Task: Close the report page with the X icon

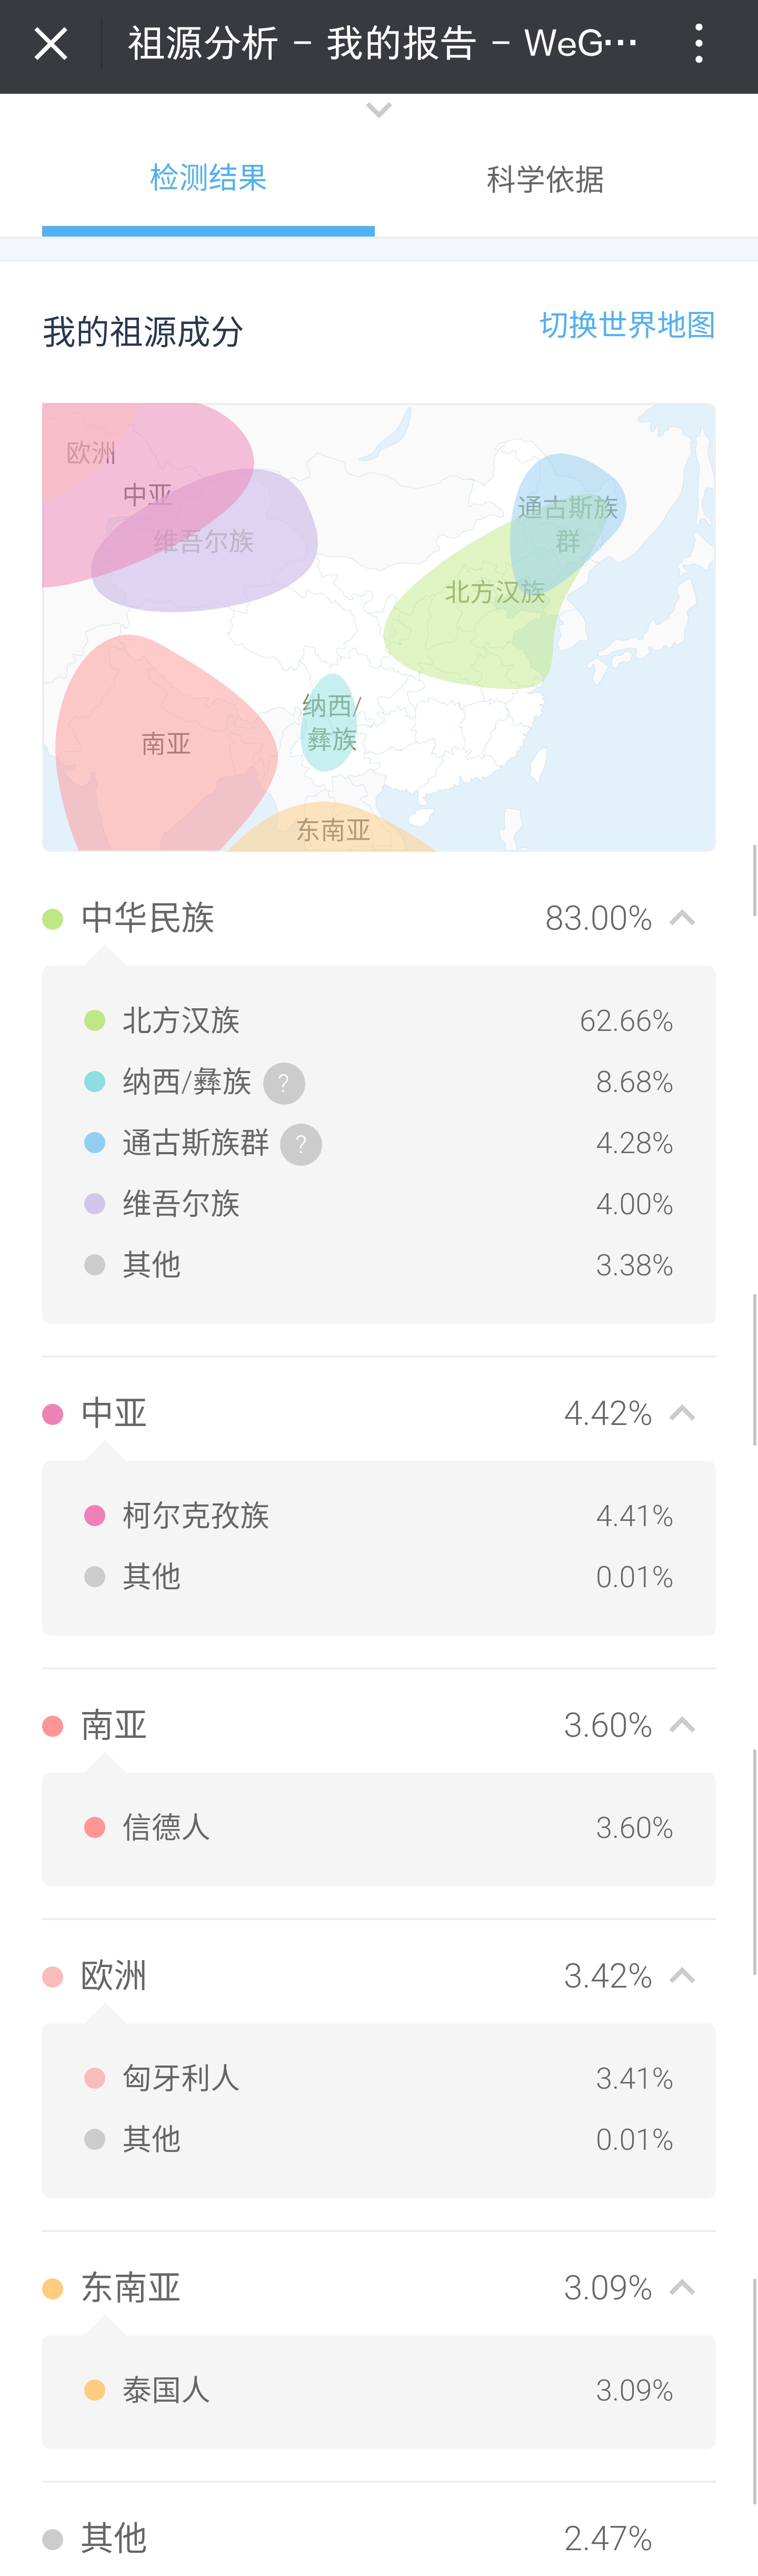Action: [x=50, y=45]
